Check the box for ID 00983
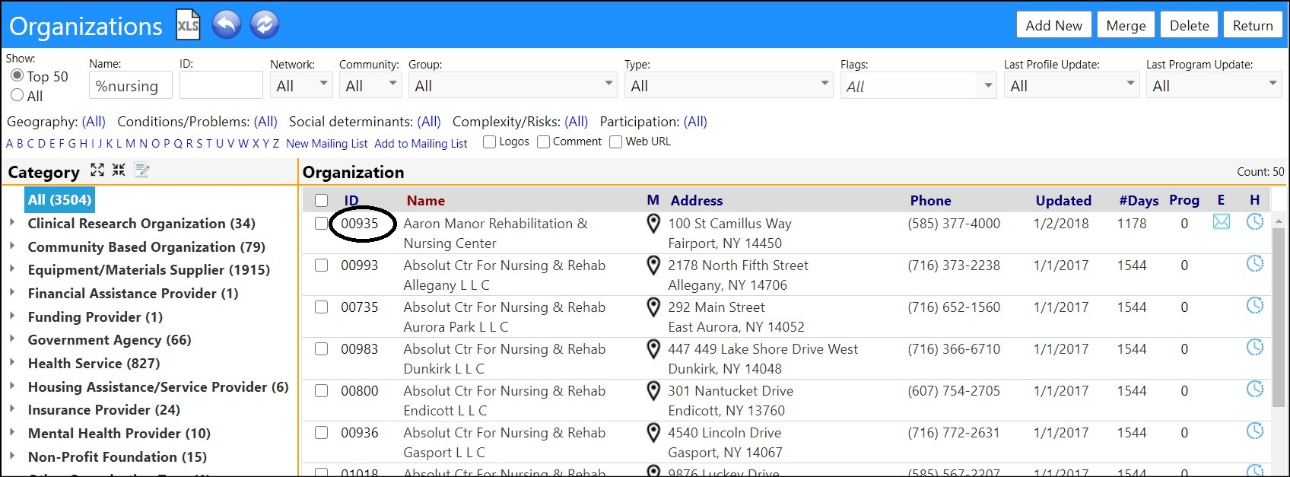 coord(321,349)
